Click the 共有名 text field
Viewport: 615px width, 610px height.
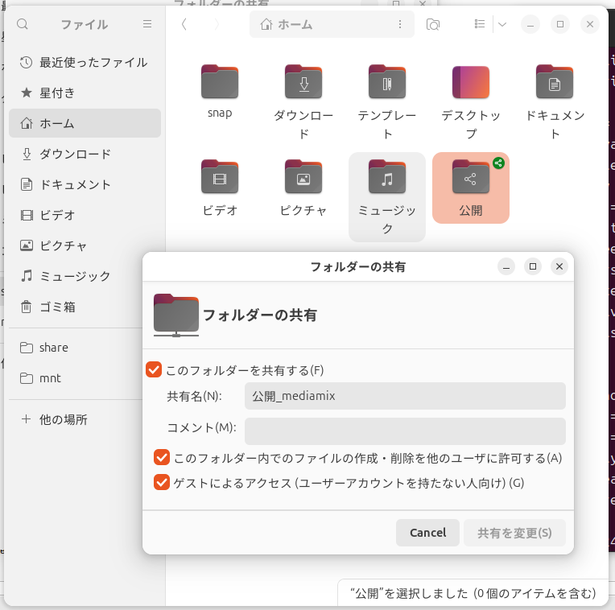click(x=405, y=396)
